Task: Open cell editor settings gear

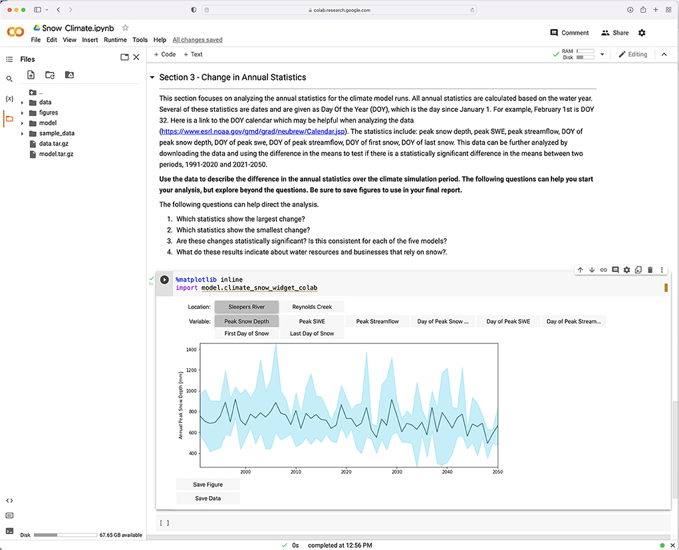Action: pos(626,270)
